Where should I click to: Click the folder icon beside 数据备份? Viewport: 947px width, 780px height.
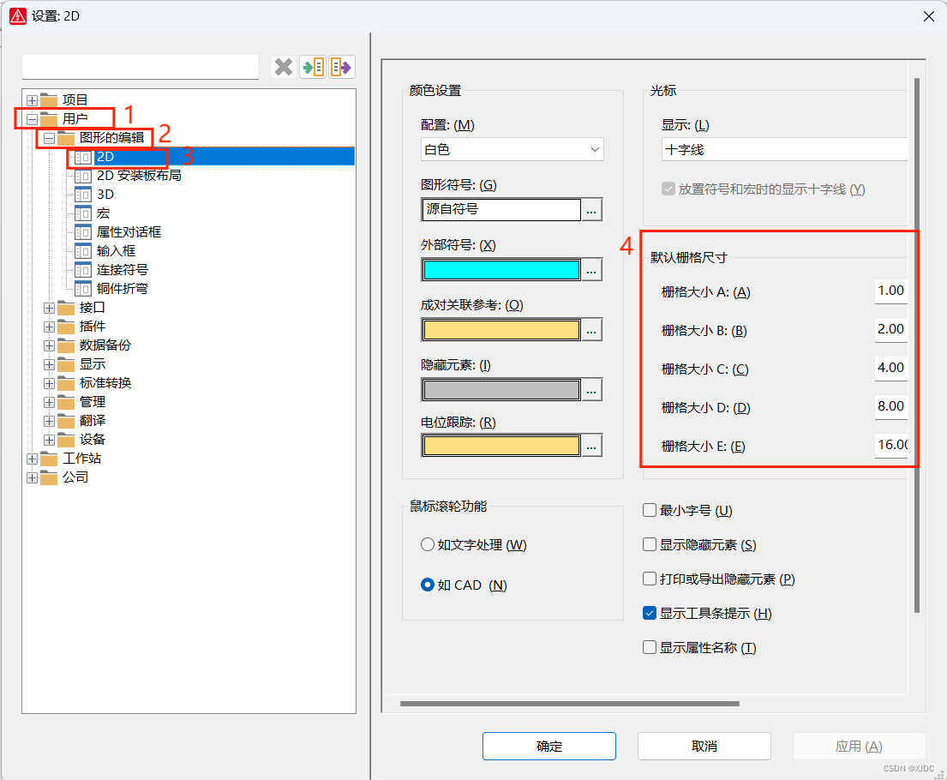click(66, 345)
